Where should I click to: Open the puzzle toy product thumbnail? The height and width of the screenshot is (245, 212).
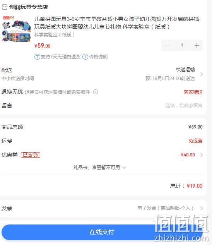point(16,29)
